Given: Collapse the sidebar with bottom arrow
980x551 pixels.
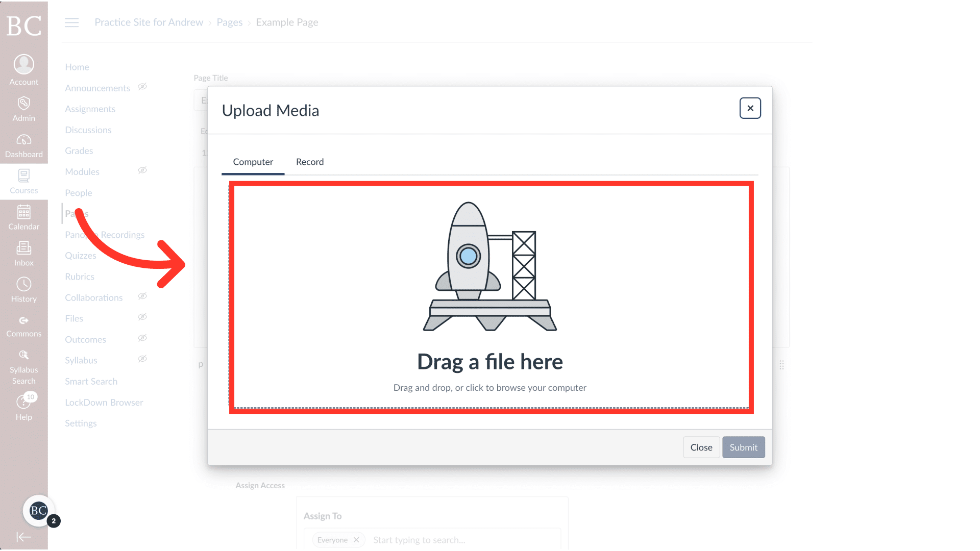Looking at the screenshot, I should point(23,537).
